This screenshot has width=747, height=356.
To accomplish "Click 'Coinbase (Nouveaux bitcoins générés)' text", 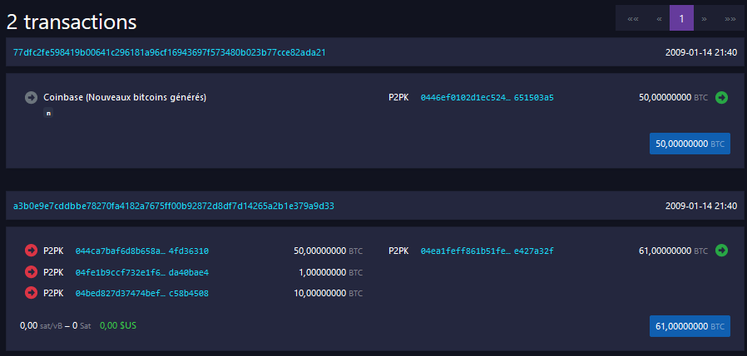I will [x=125, y=97].
